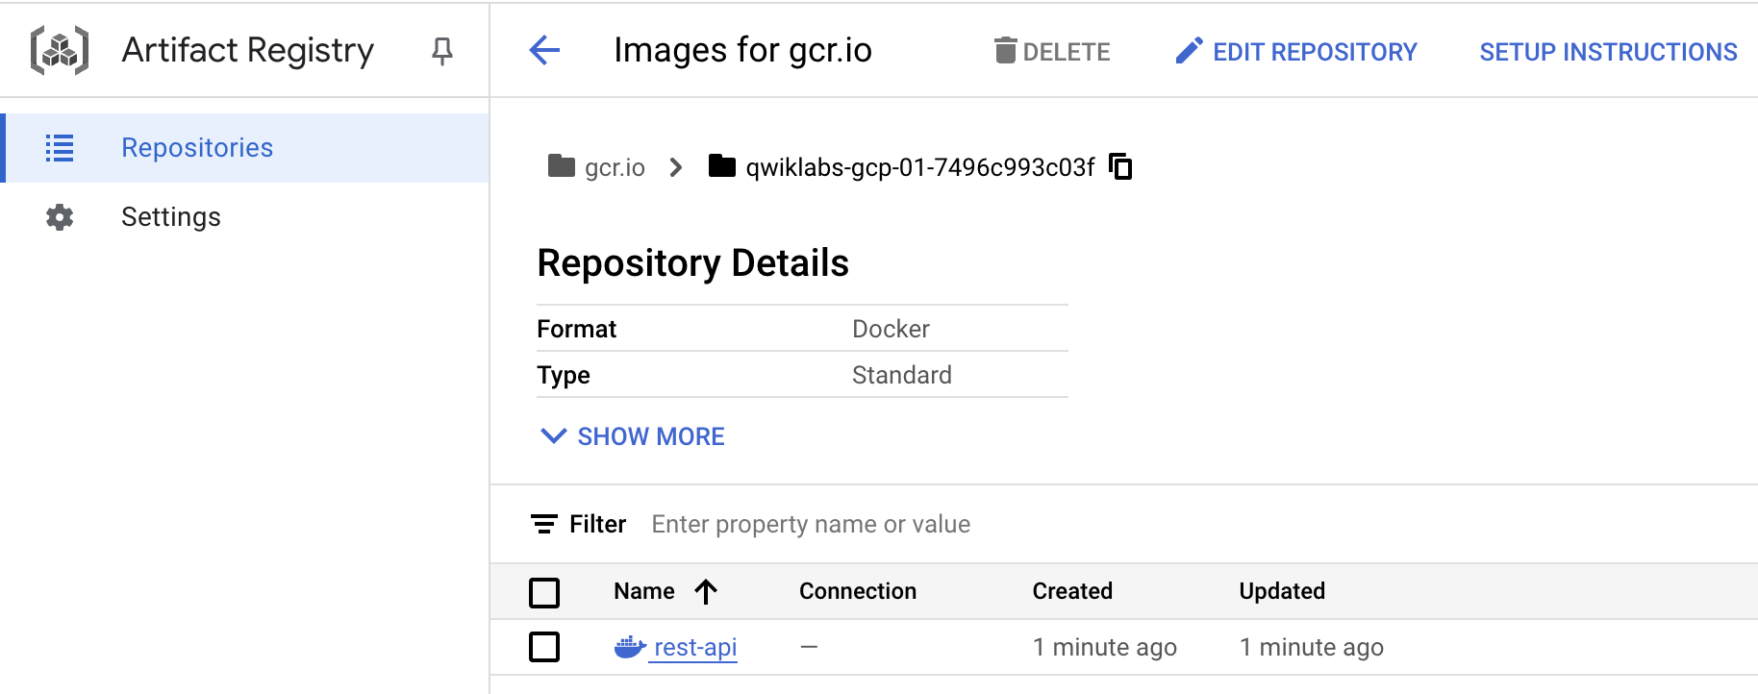Click the DELETE button
This screenshot has width=1758, height=694.
click(x=1052, y=51)
